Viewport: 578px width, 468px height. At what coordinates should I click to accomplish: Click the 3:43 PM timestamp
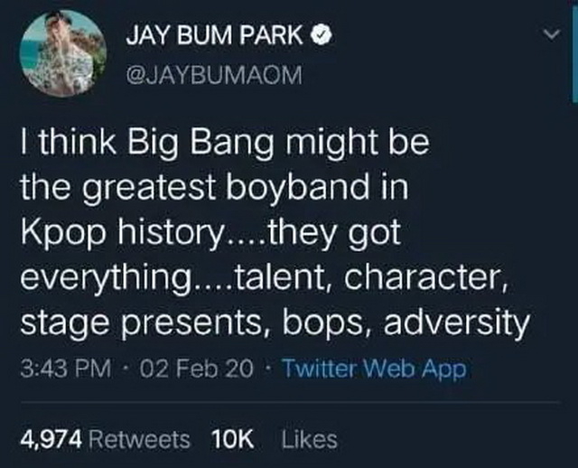66,368
